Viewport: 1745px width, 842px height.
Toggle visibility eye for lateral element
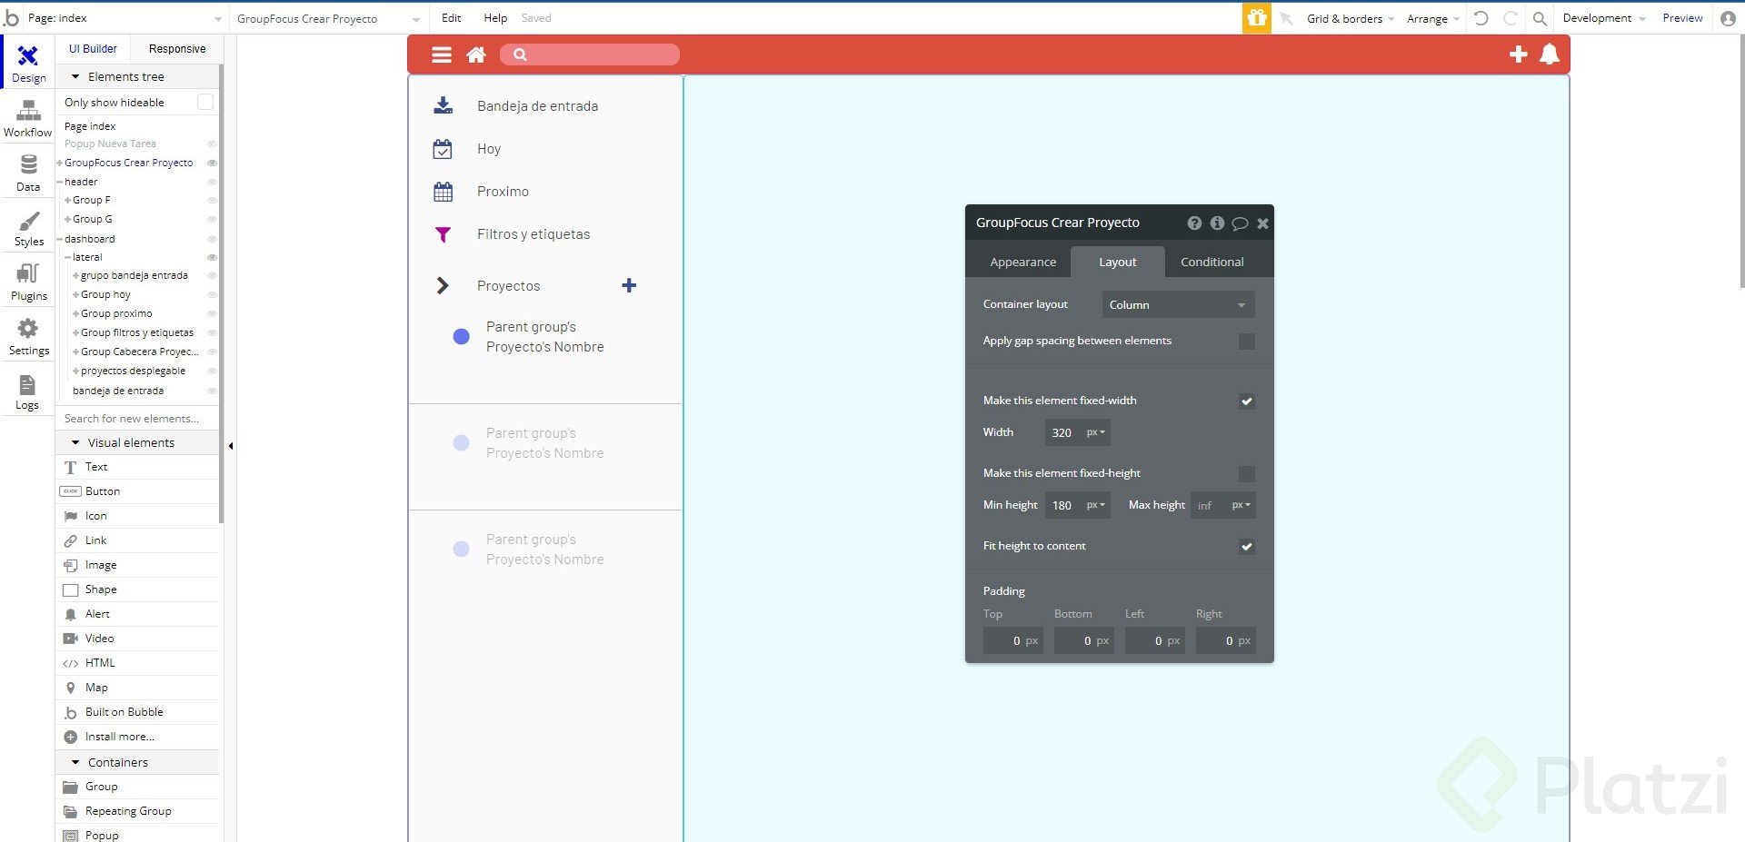(212, 257)
